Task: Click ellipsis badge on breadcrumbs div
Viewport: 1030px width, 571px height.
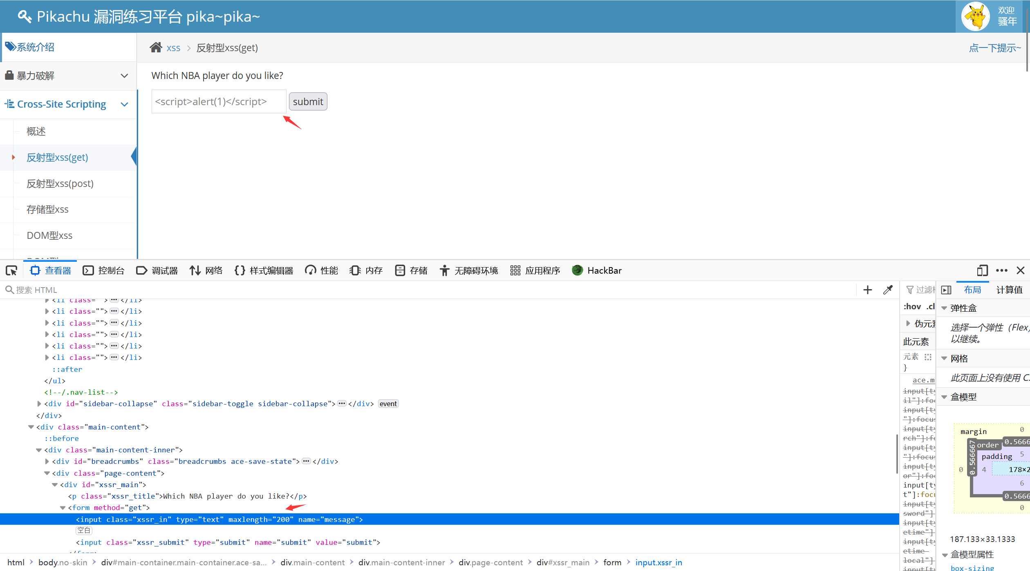Action: tap(306, 461)
